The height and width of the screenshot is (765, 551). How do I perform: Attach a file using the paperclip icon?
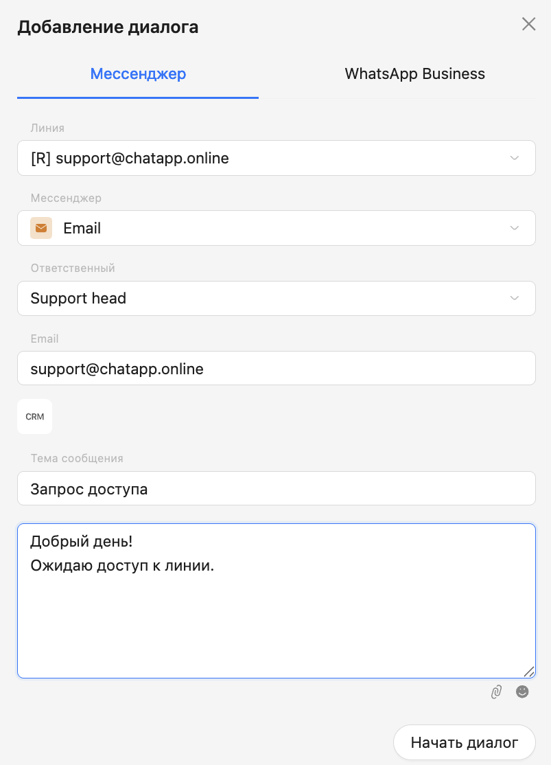click(497, 692)
